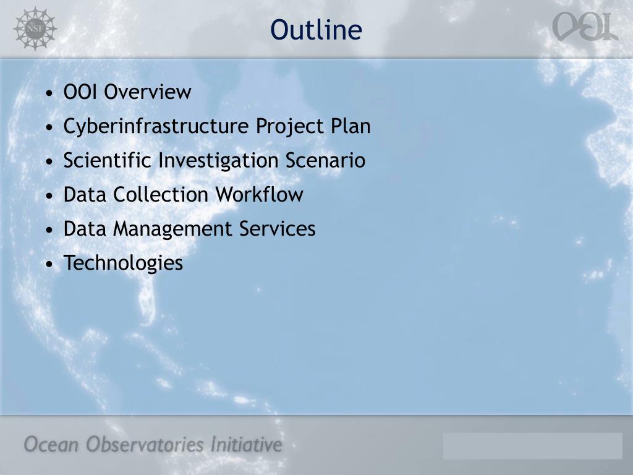Choose the 'Data Collection Workflow' item
633x475 pixels.
pos(183,194)
